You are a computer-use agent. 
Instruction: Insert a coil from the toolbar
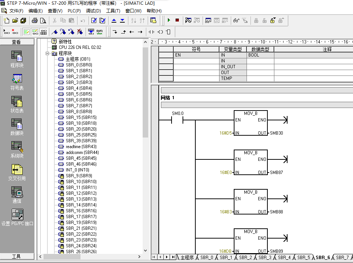coord(160,32)
